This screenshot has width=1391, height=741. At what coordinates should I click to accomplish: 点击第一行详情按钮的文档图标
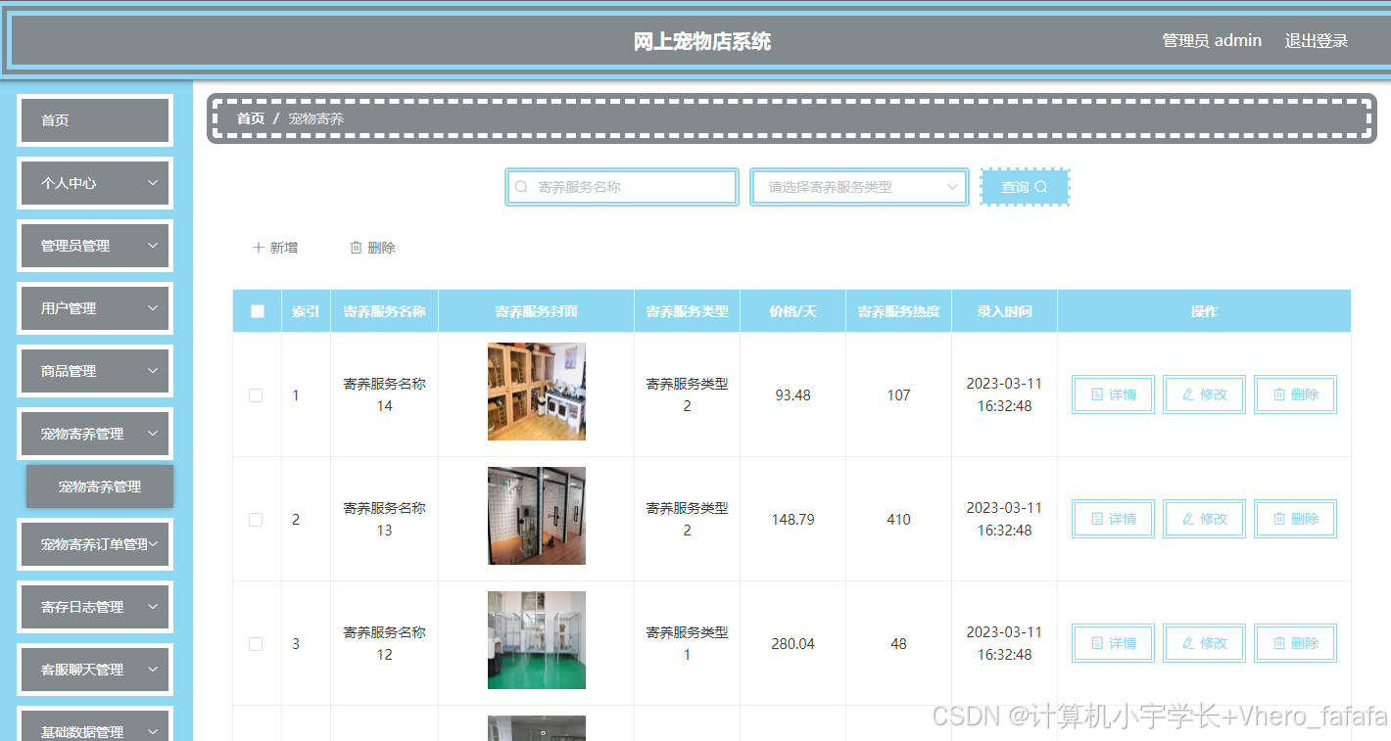tap(1097, 394)
